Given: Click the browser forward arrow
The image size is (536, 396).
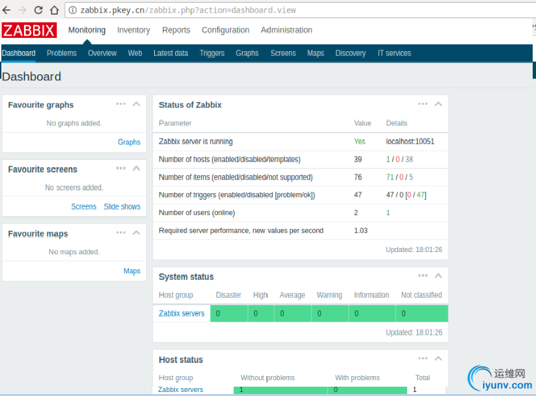Looking at the screenshot, I should [22, 10].
